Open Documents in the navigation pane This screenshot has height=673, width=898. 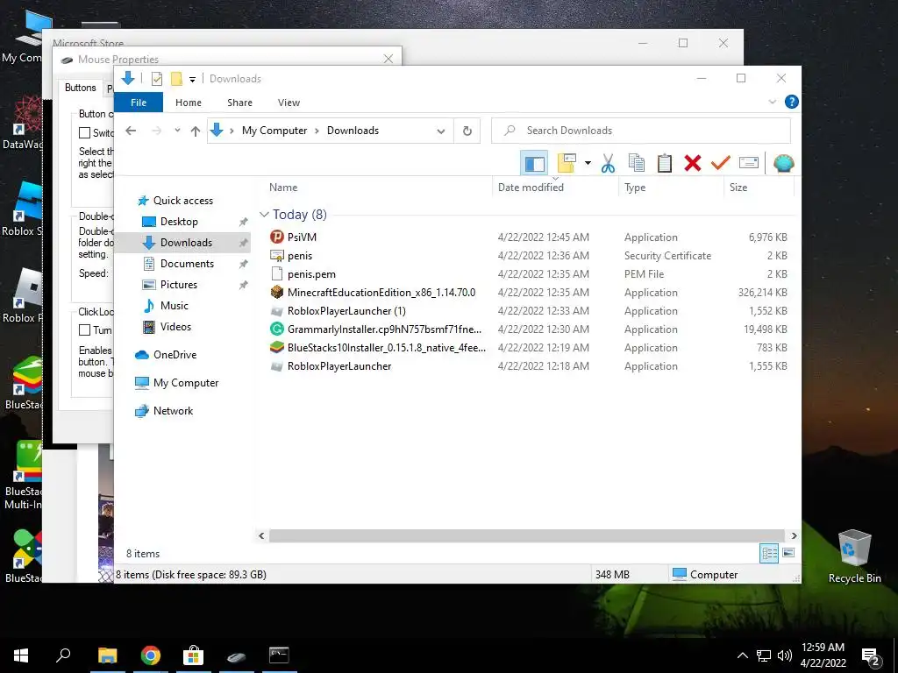click(x=177, y=263)
